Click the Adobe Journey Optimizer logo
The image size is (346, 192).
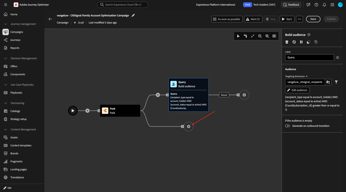click(x=16, y=5)
